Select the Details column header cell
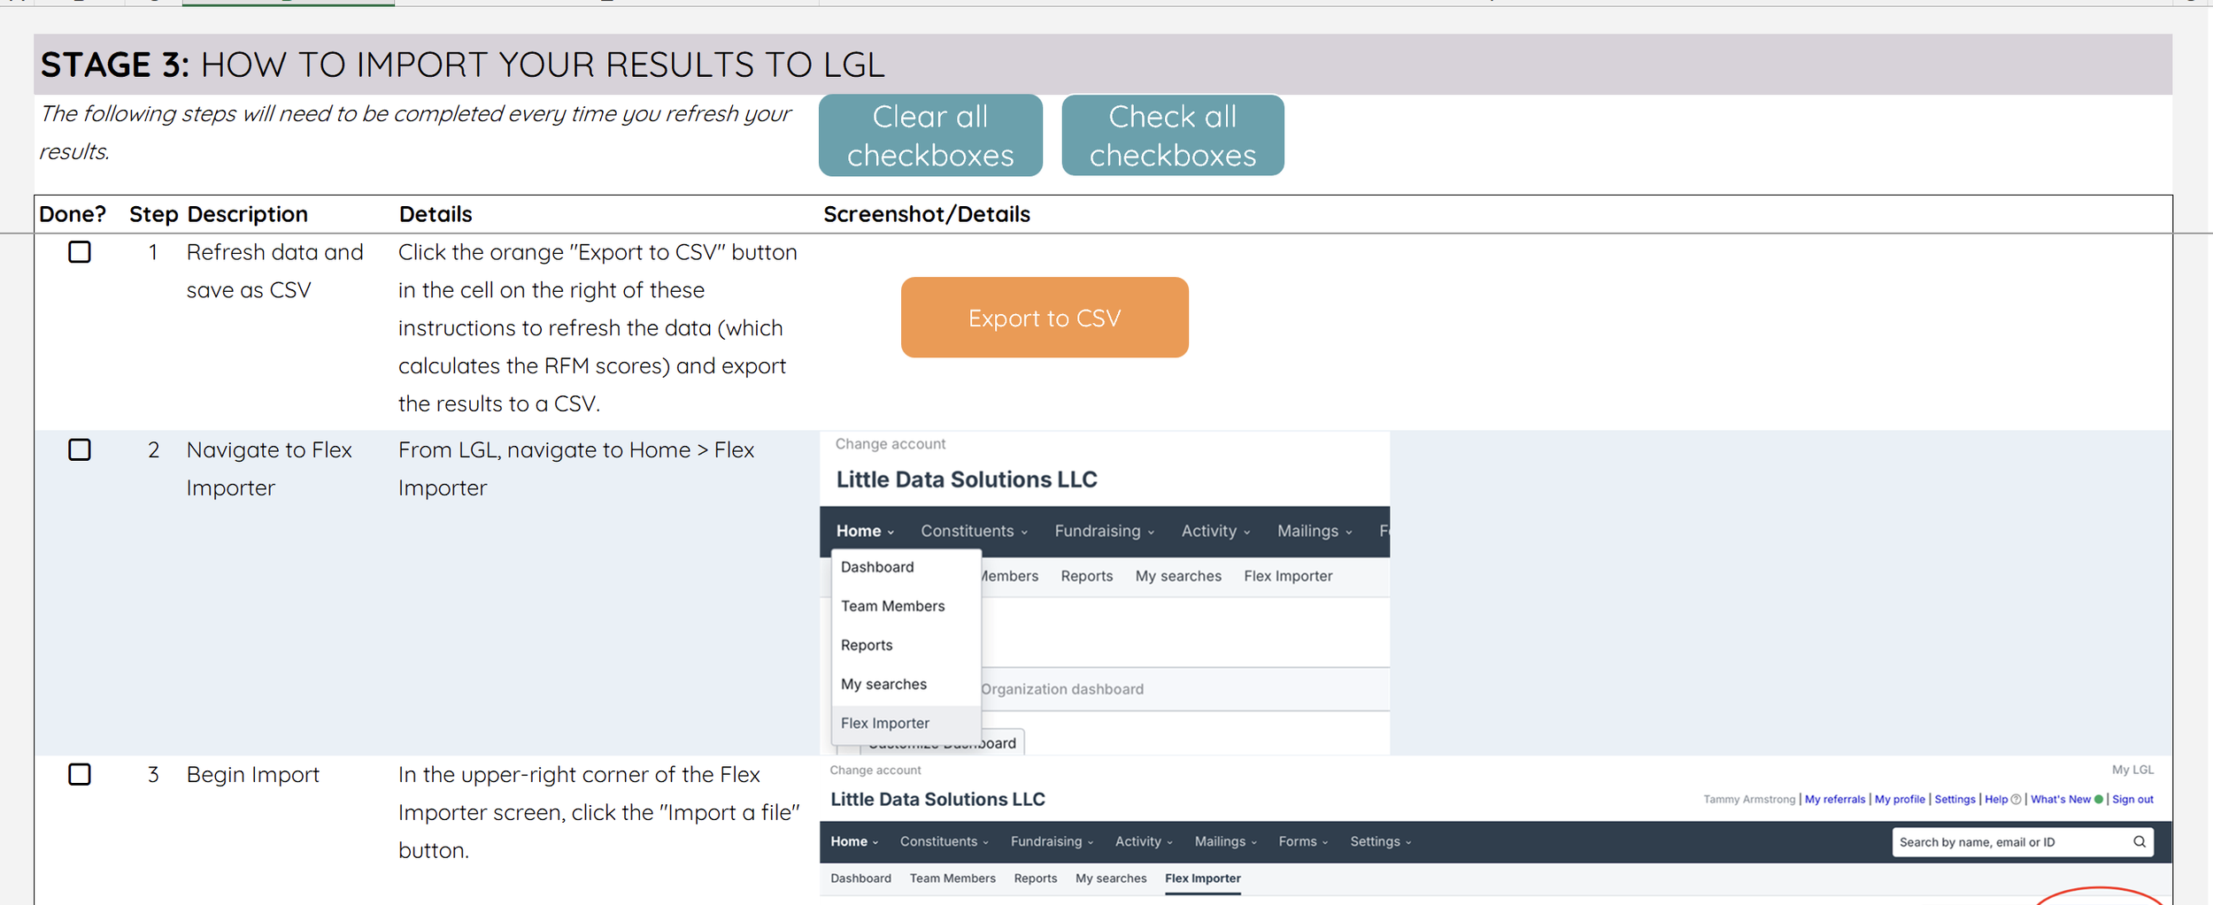Screen dimensions: 2213x905 tap(606, 214)
